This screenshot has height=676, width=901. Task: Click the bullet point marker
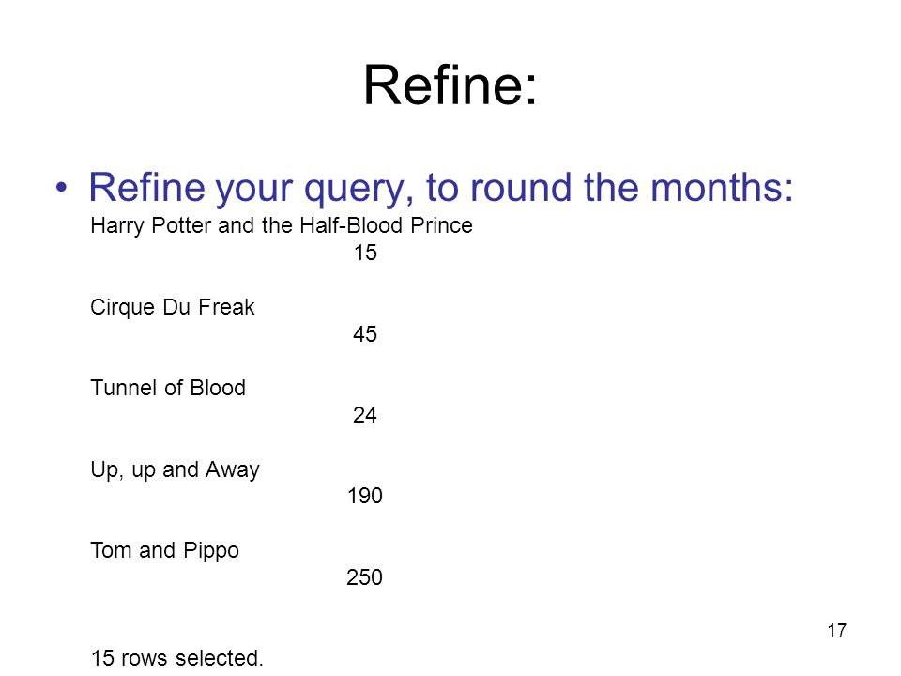point(62,188)
